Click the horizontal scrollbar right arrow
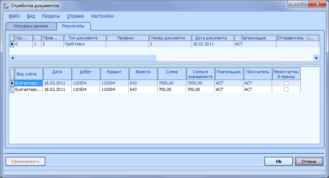The width and height of the screenshot is (329, 178). pyautogui.click(x=317, y=58)
